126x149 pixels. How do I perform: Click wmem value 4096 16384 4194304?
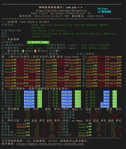tap(94, 48)
